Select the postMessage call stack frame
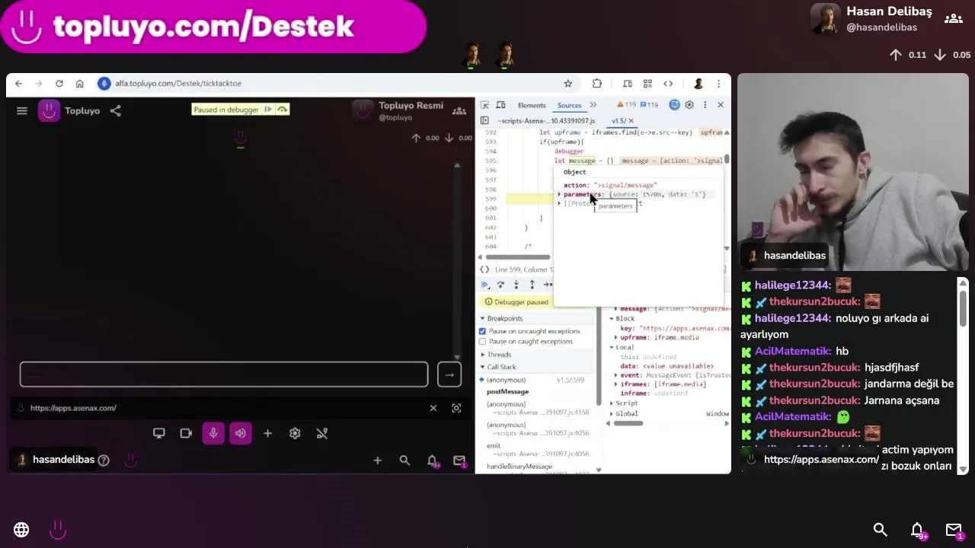The image size is (975, 548). (507, 391)
